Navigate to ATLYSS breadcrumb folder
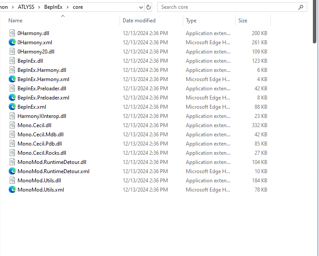319x256 pixels. [x=26, y=7]
